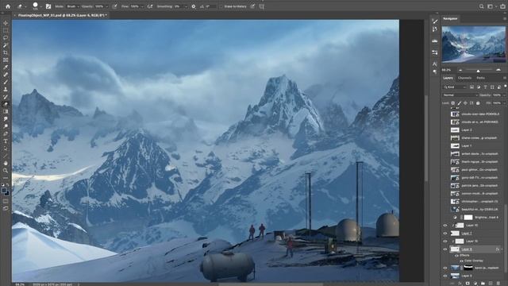
Task: Collapse Layer 6 effects fx arrow
Action: (x=502, y=249)
